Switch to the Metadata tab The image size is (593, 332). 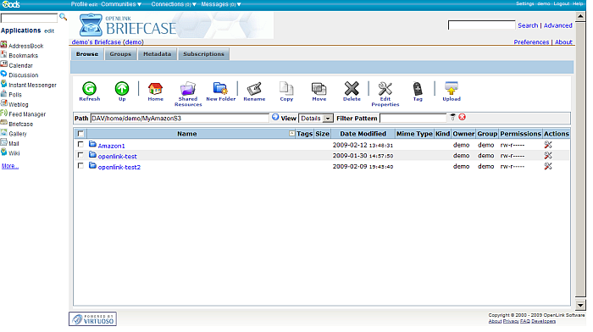point(157,54)
